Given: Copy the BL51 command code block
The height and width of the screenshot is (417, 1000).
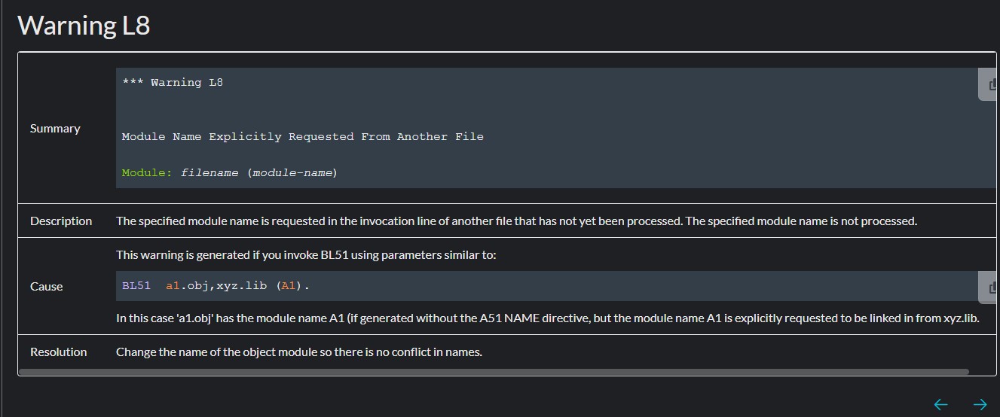Looking at the screenshot, I should coord(992,286).
